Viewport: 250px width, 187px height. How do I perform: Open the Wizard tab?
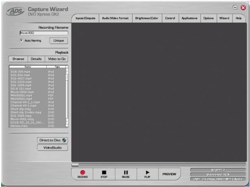[x=224, y=18]
